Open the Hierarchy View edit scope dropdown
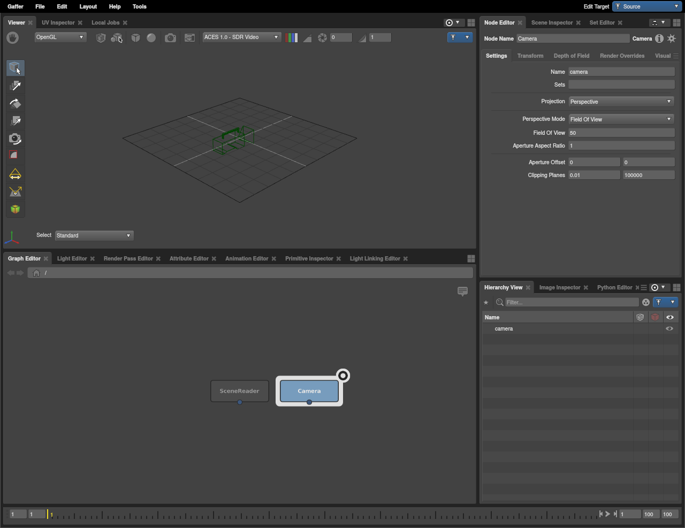 click(665, 302)
